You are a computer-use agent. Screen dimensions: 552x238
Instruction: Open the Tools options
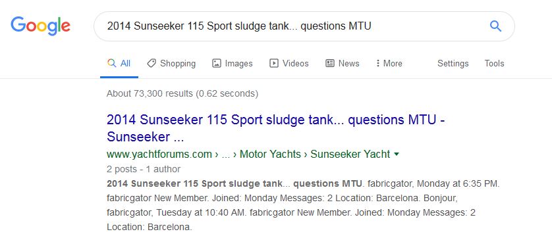[x=494, y=63]
